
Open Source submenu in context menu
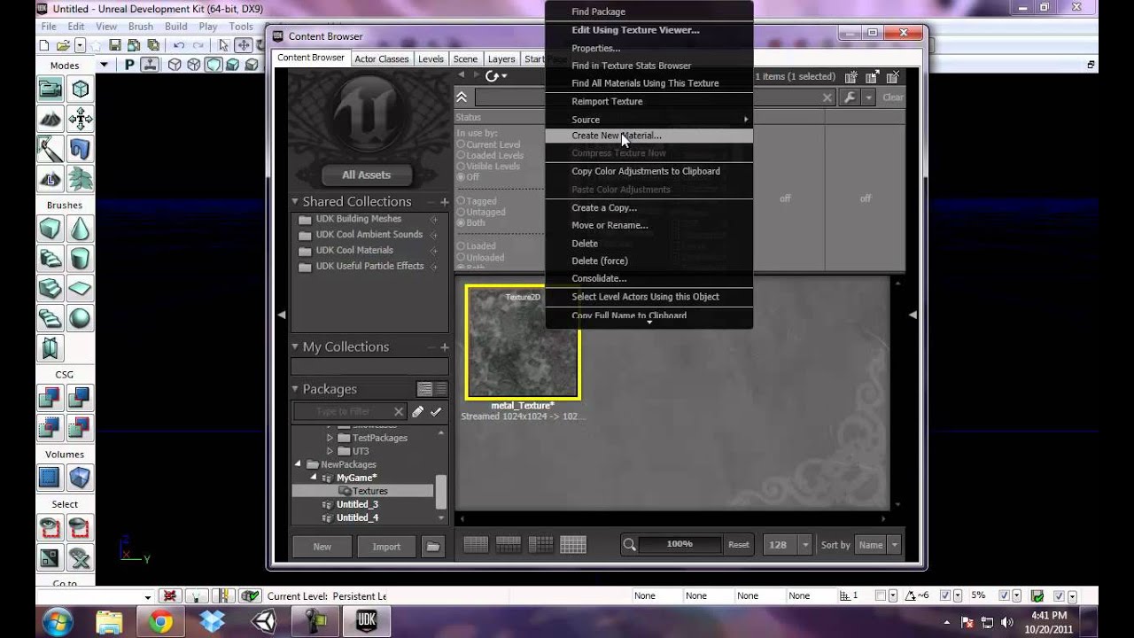click(649, 119)
